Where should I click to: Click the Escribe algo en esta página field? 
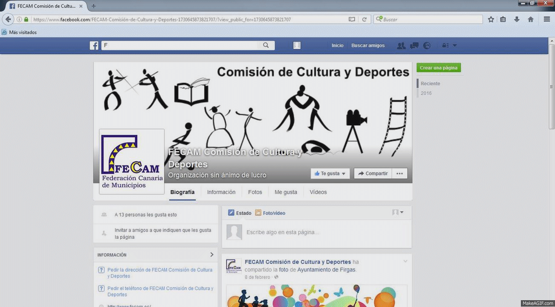click(x=283, y=232)
